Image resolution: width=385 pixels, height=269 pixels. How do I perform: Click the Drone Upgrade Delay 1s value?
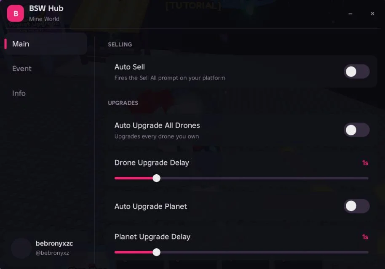[365, 163]
